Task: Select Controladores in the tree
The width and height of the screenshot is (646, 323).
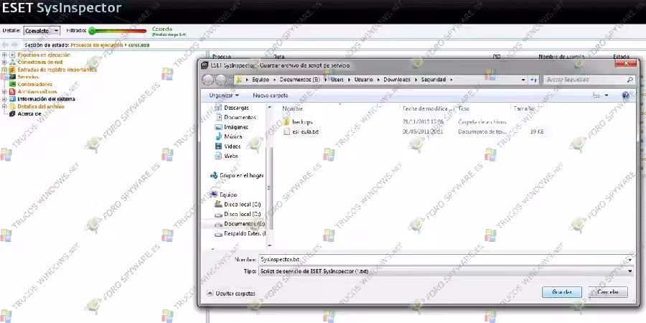Action: click(x=34, y=85)
